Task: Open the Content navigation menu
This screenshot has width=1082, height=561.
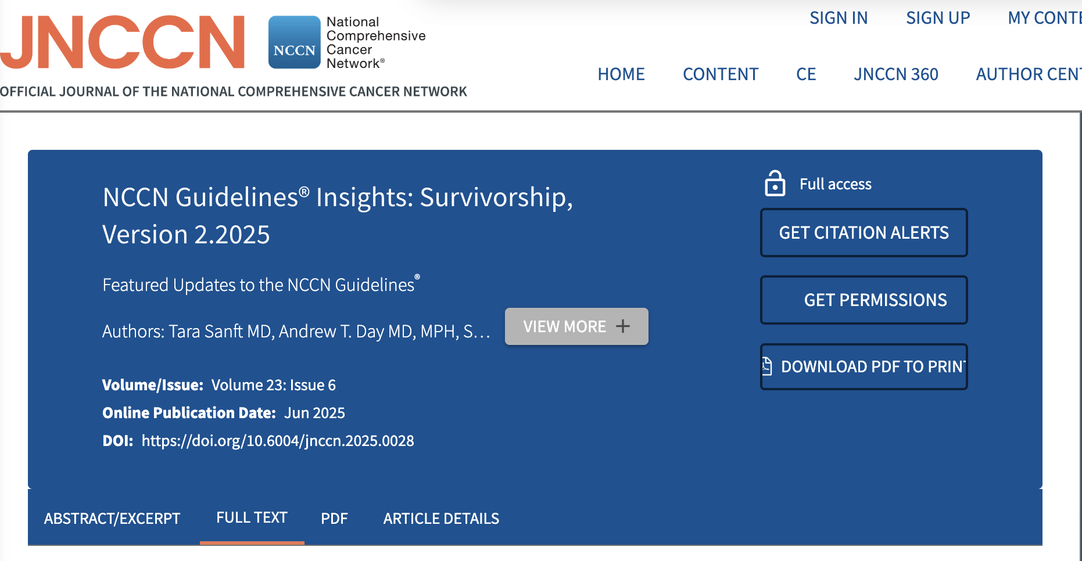Action: point(720,74)
